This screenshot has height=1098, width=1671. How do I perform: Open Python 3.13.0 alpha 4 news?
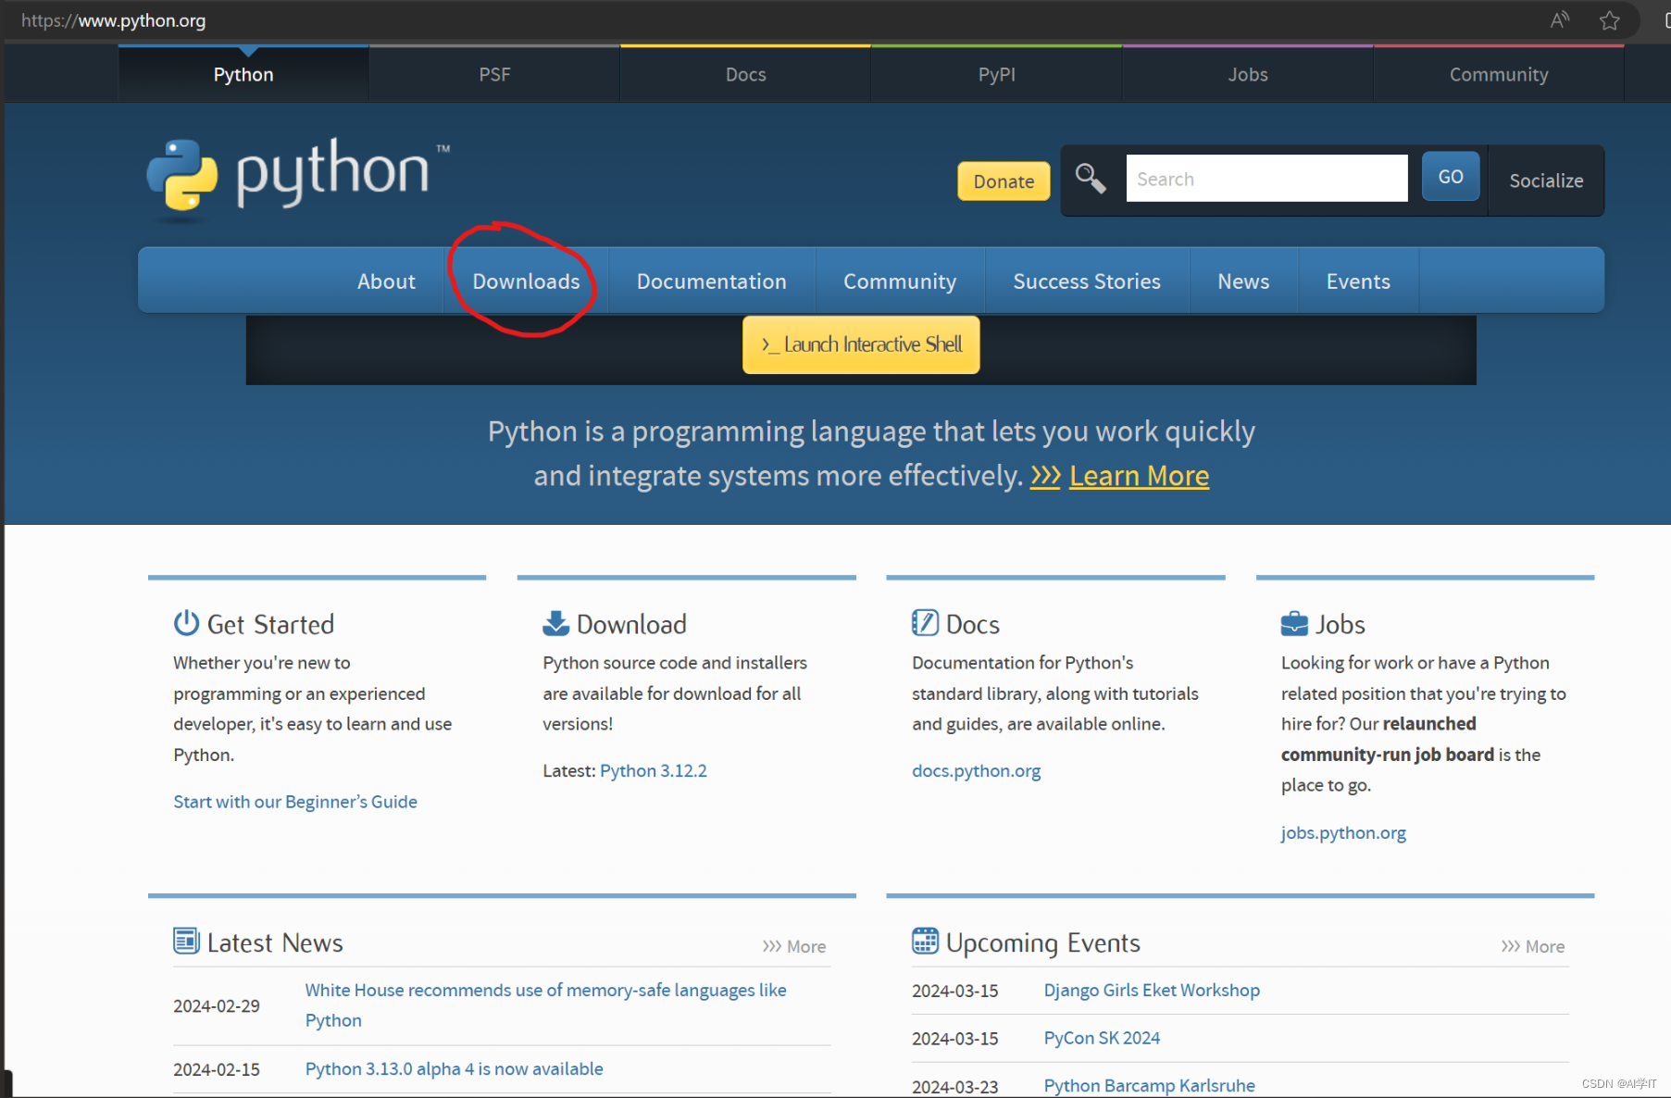[454, 1068]
